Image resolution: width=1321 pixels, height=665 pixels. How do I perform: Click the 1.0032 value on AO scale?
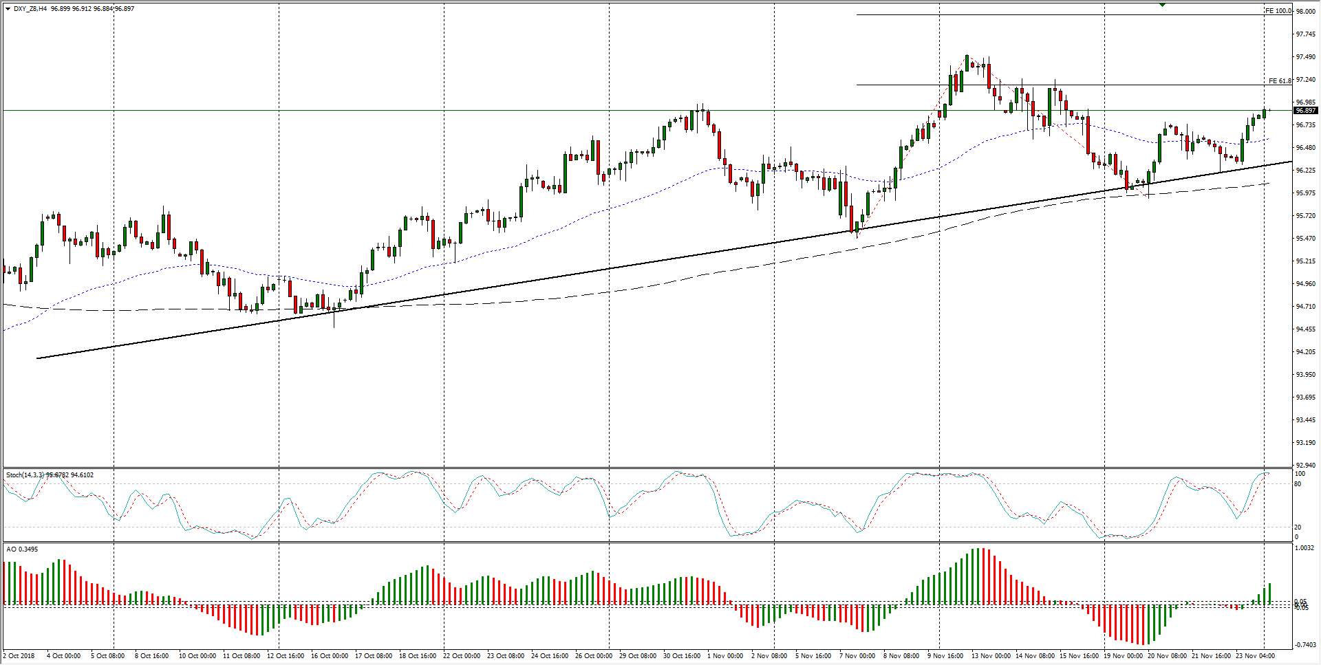click(x=1305, y=548)
